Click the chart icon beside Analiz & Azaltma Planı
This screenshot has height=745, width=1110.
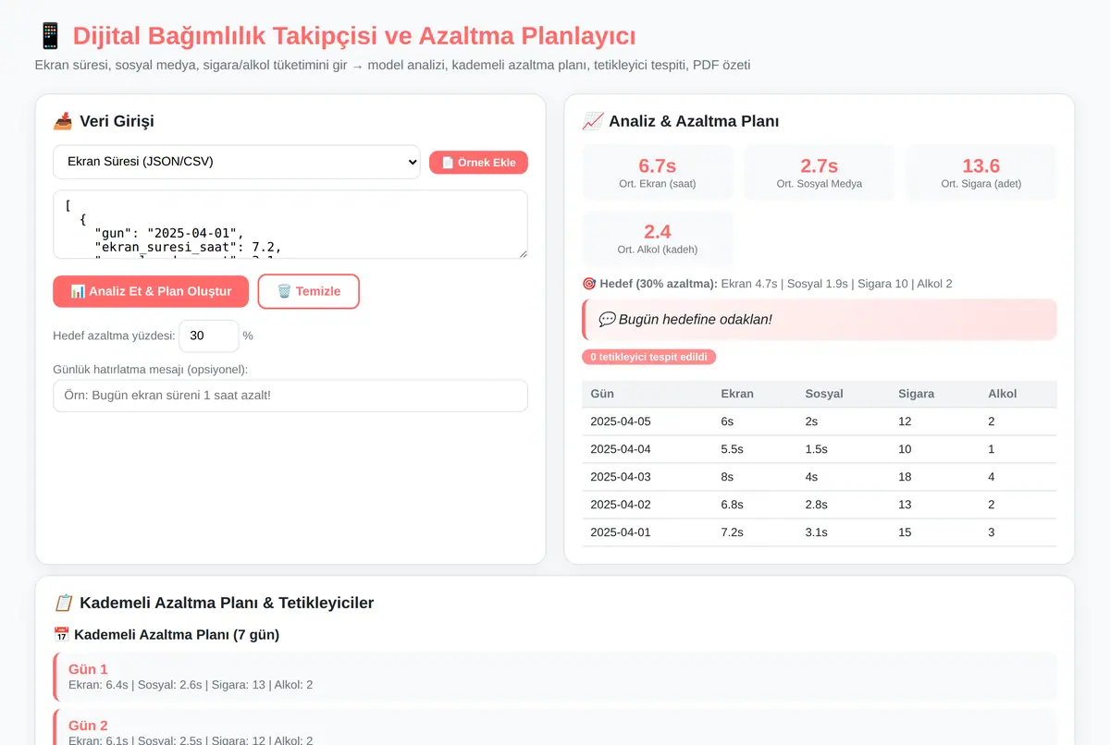(592, 121)
